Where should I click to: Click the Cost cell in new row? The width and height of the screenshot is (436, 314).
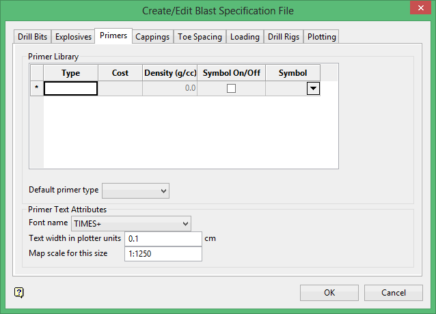[x=120, y=88]
